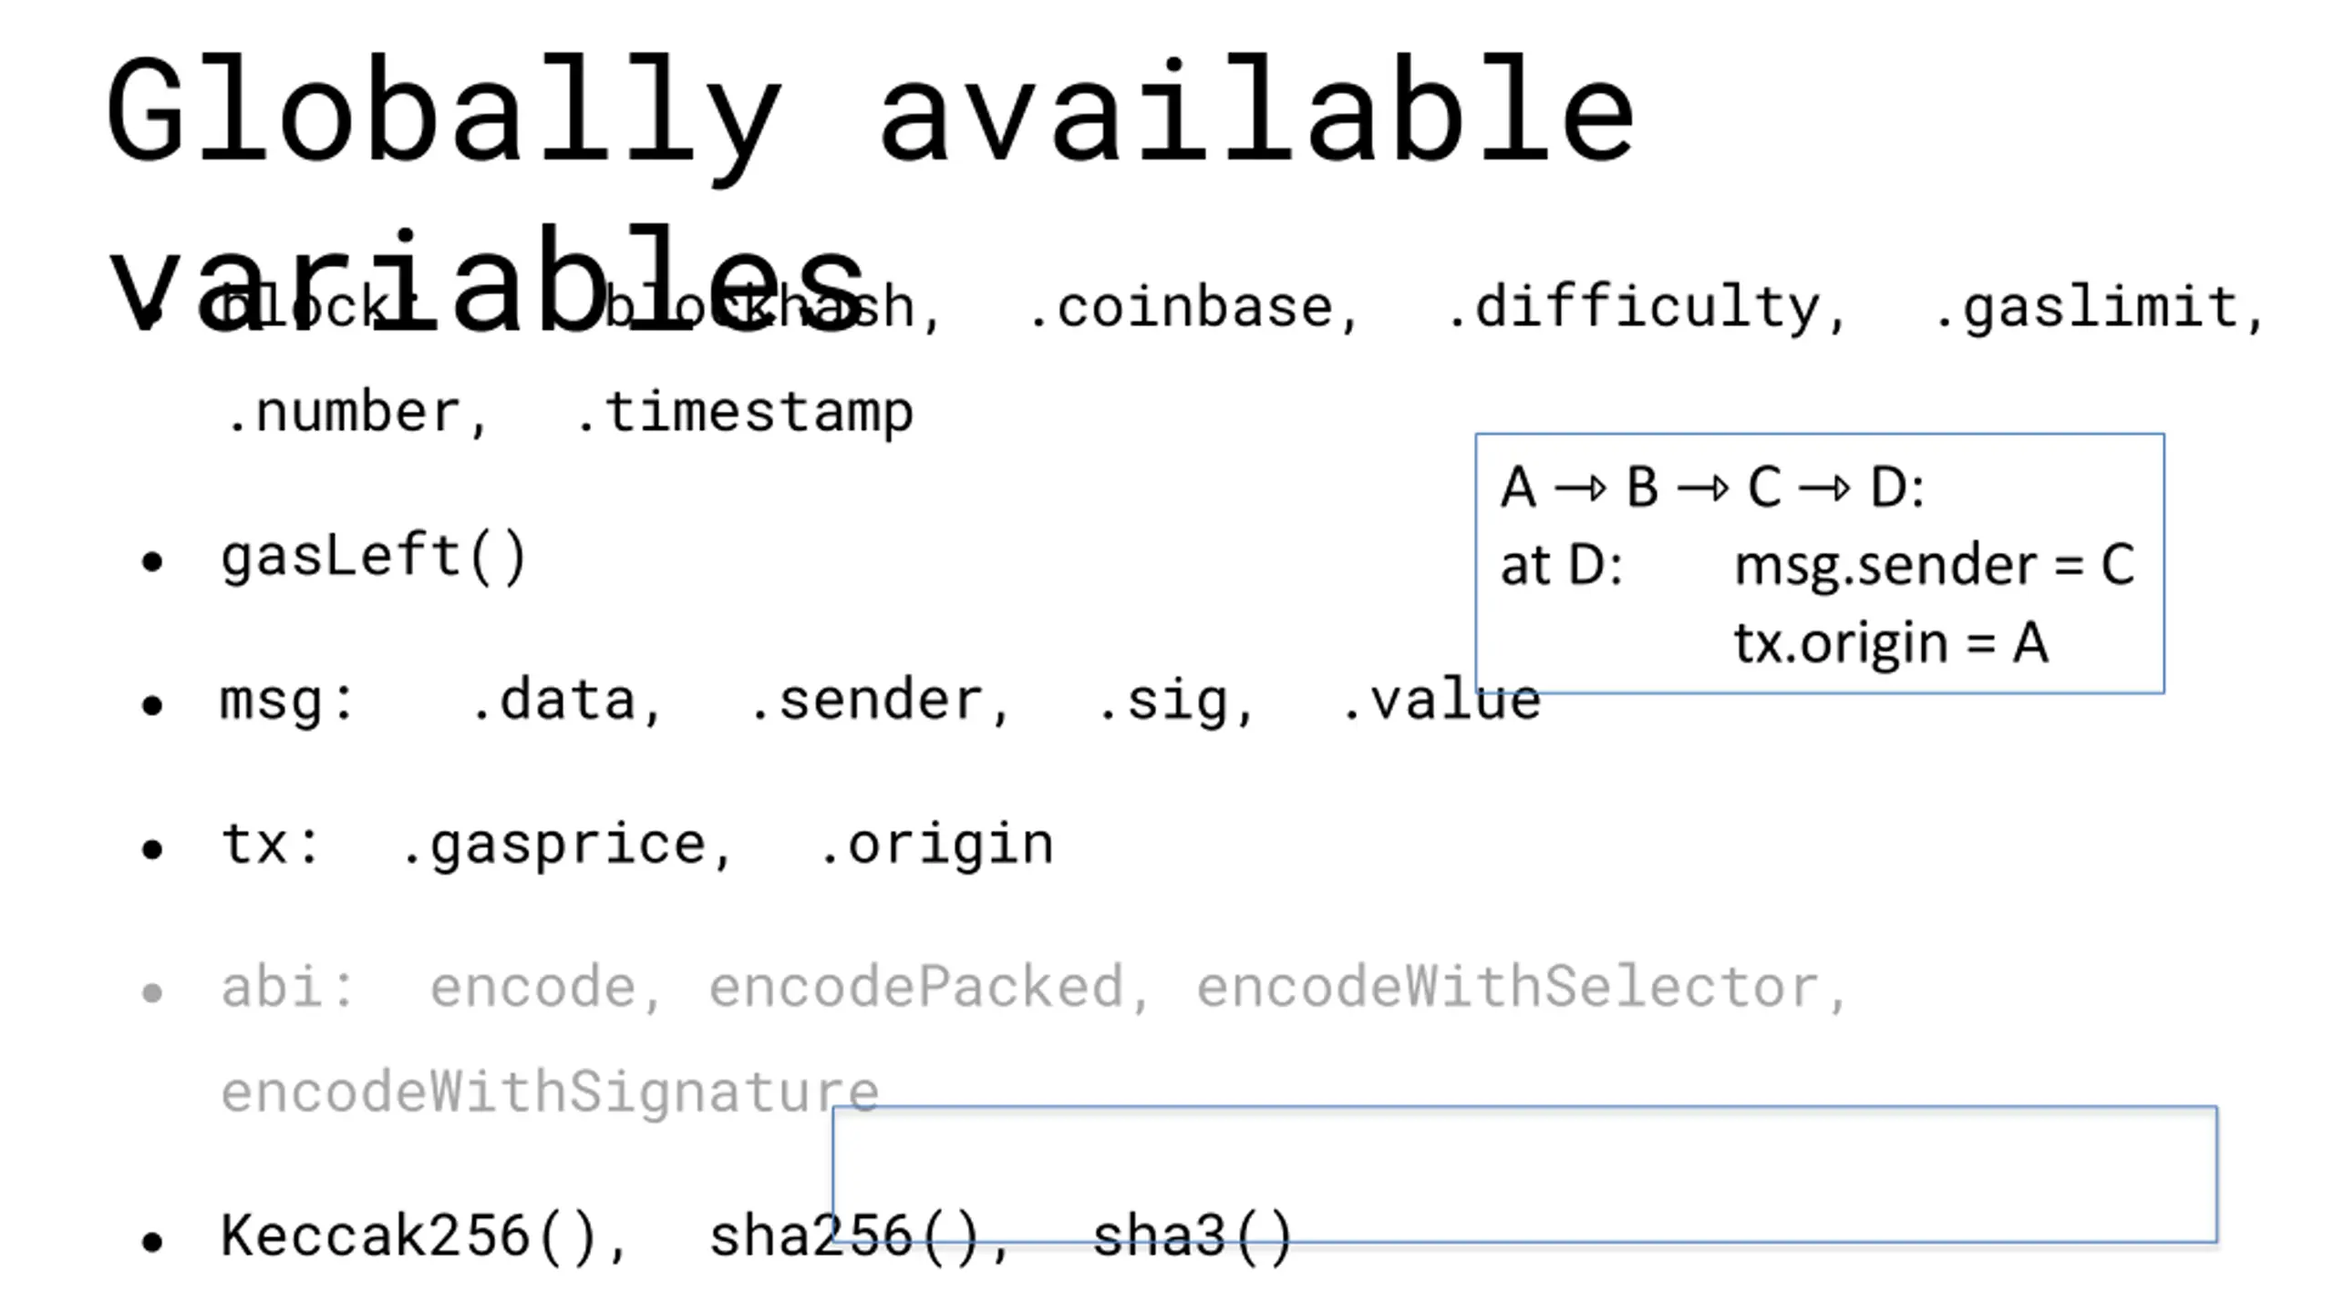Click 'encodeWithSelector' in the abi line
2334x1312 pixels.
(1508, 988)
